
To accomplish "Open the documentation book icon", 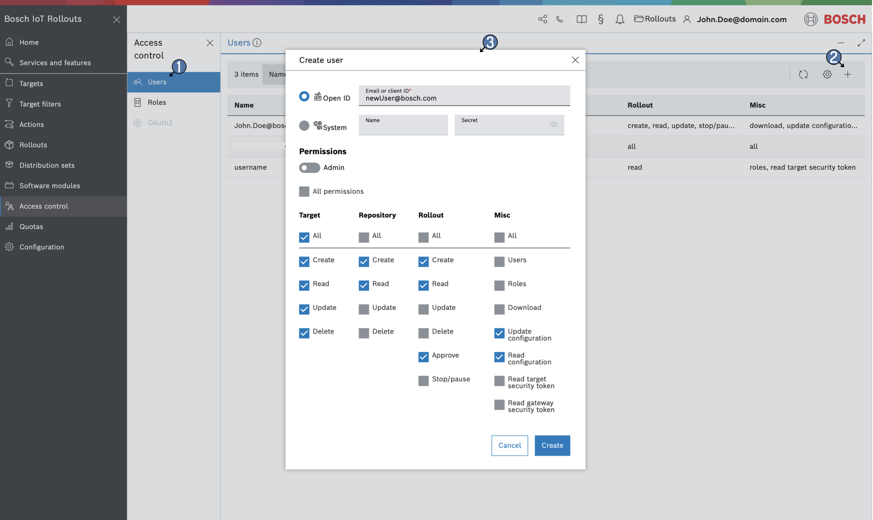I will (581, 19).
